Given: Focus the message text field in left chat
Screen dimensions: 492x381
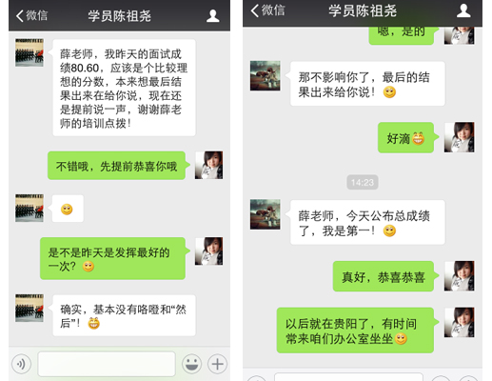Looking at the screenshot, I should (107, 364).
